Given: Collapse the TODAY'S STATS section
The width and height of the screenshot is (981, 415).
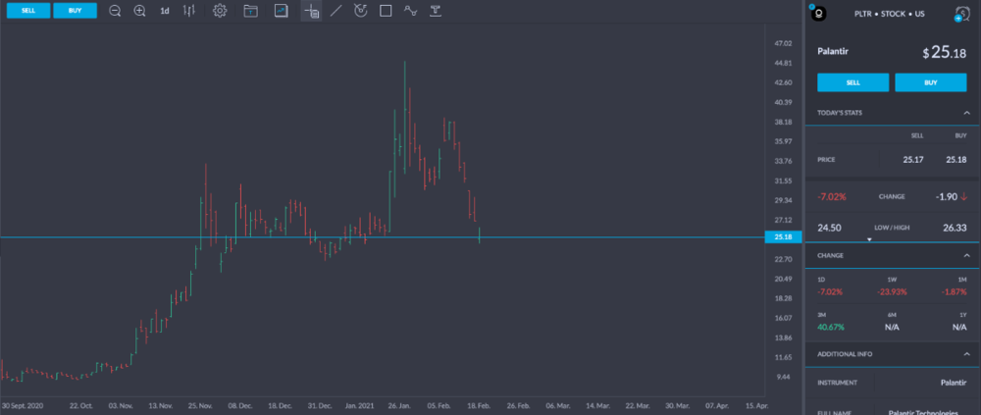Looking at the screenshot, I should point(966,113).
